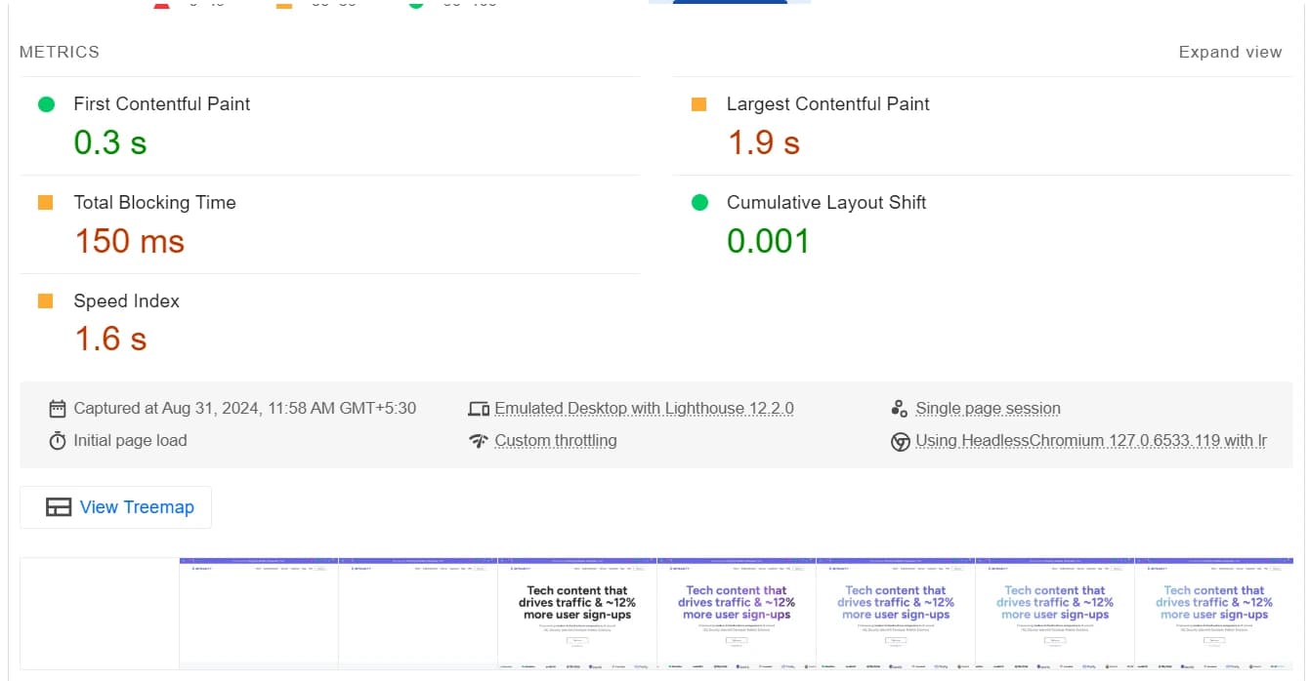Screen dimensions: 1309x681
Task: Click the 0.001 metric value
Action: pos(769,242)
